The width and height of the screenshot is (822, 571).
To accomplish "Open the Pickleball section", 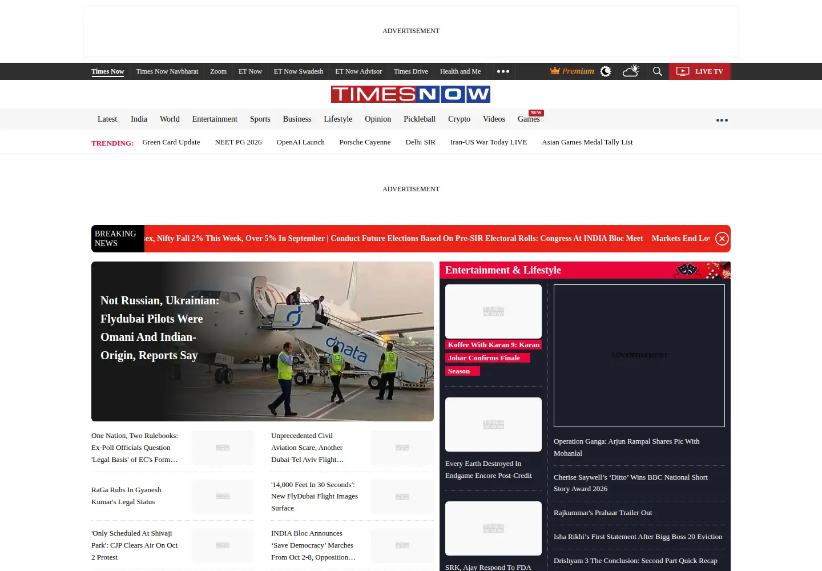I will [x=420, y=119].
